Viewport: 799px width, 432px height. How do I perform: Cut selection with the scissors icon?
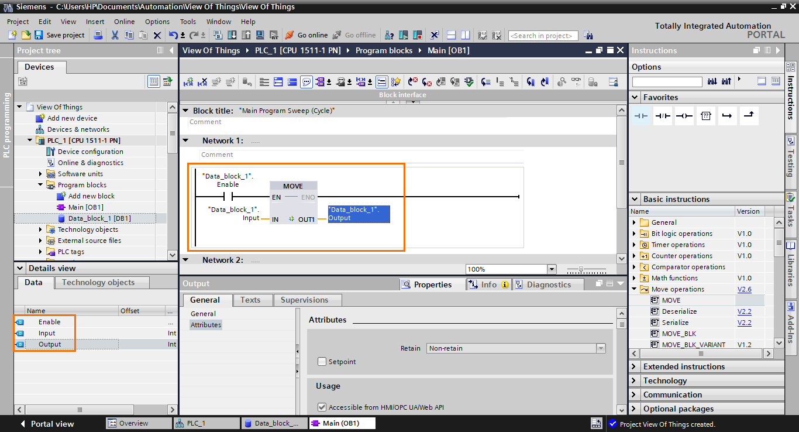pos(115,35)
